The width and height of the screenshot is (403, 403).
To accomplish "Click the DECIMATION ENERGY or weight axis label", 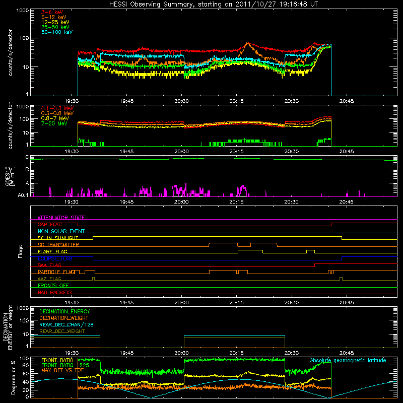I will pyautogui.click(x=8, y=327).
